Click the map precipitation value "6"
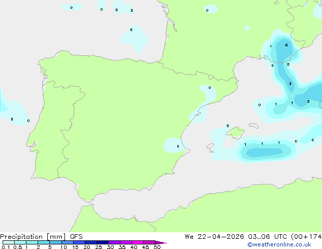 (286, 45)
